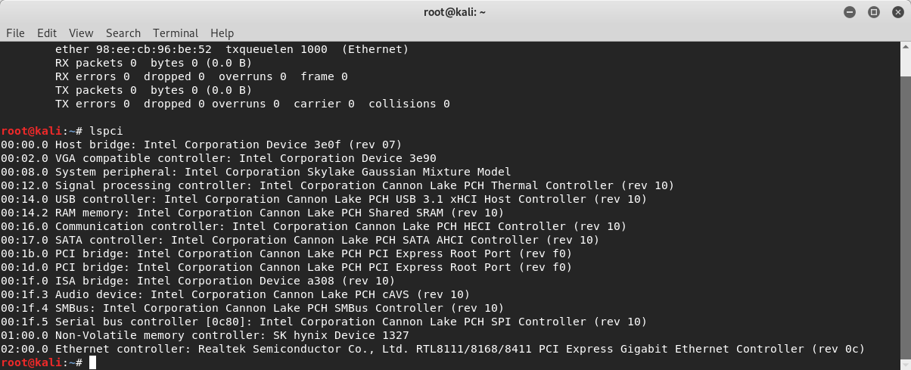Screen dimensions: 911x370
Task: Maximize the terminal window
Action: point(873,12)
